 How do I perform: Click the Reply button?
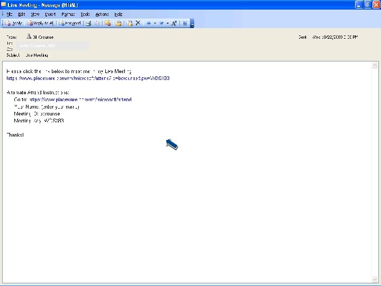[14, 23]
